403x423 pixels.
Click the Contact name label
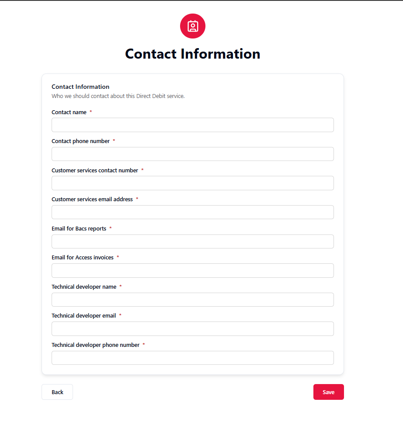pyautogui.click(x=69, y=112)
